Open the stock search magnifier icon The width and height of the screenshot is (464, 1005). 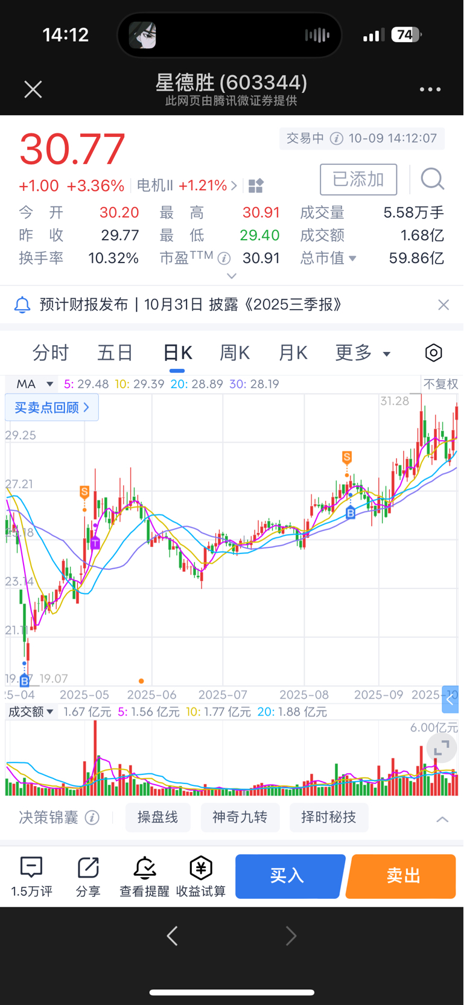click(432, 179)
